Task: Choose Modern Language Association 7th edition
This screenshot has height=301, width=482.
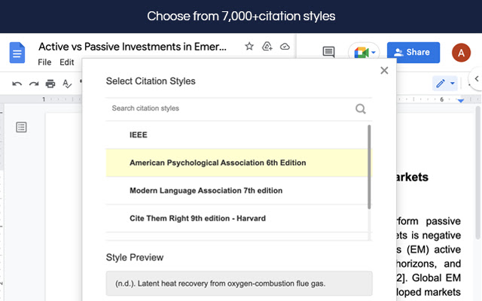Action: (206, 190)
